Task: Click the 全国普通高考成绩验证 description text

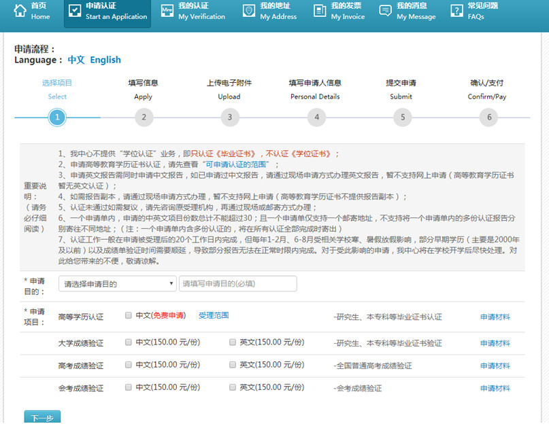Action: [373, 366]
